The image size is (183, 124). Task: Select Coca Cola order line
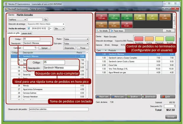pos(135,65)
